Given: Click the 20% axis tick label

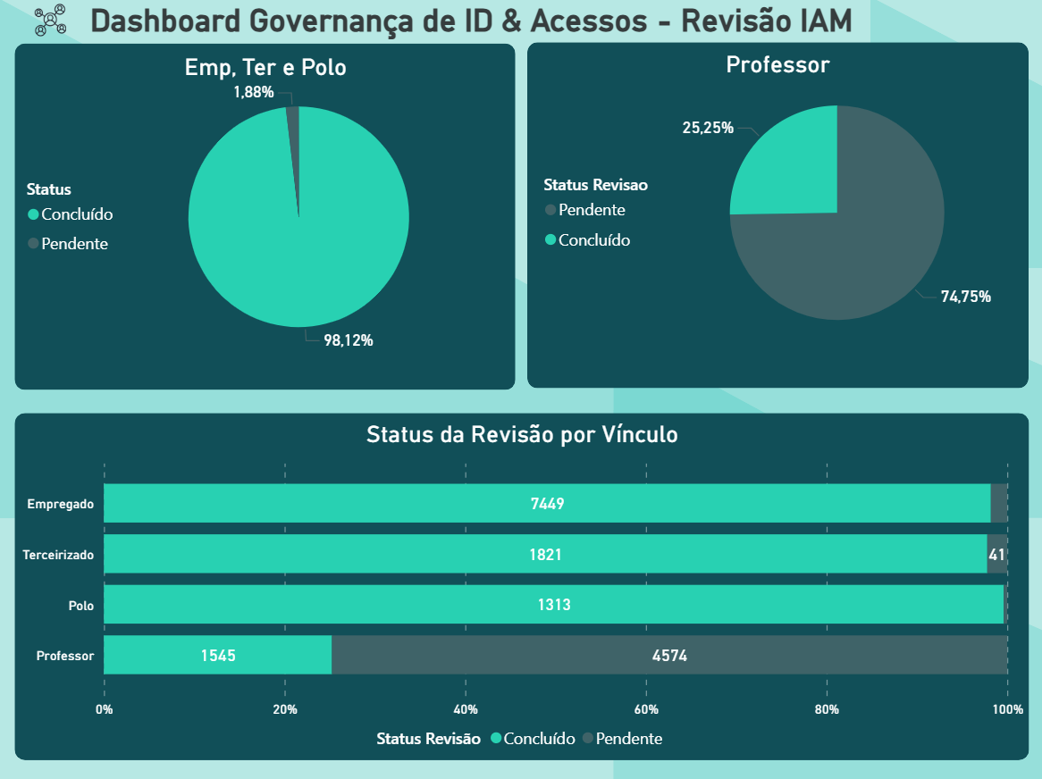Looking at the screenshot, I should coord(285,709).
